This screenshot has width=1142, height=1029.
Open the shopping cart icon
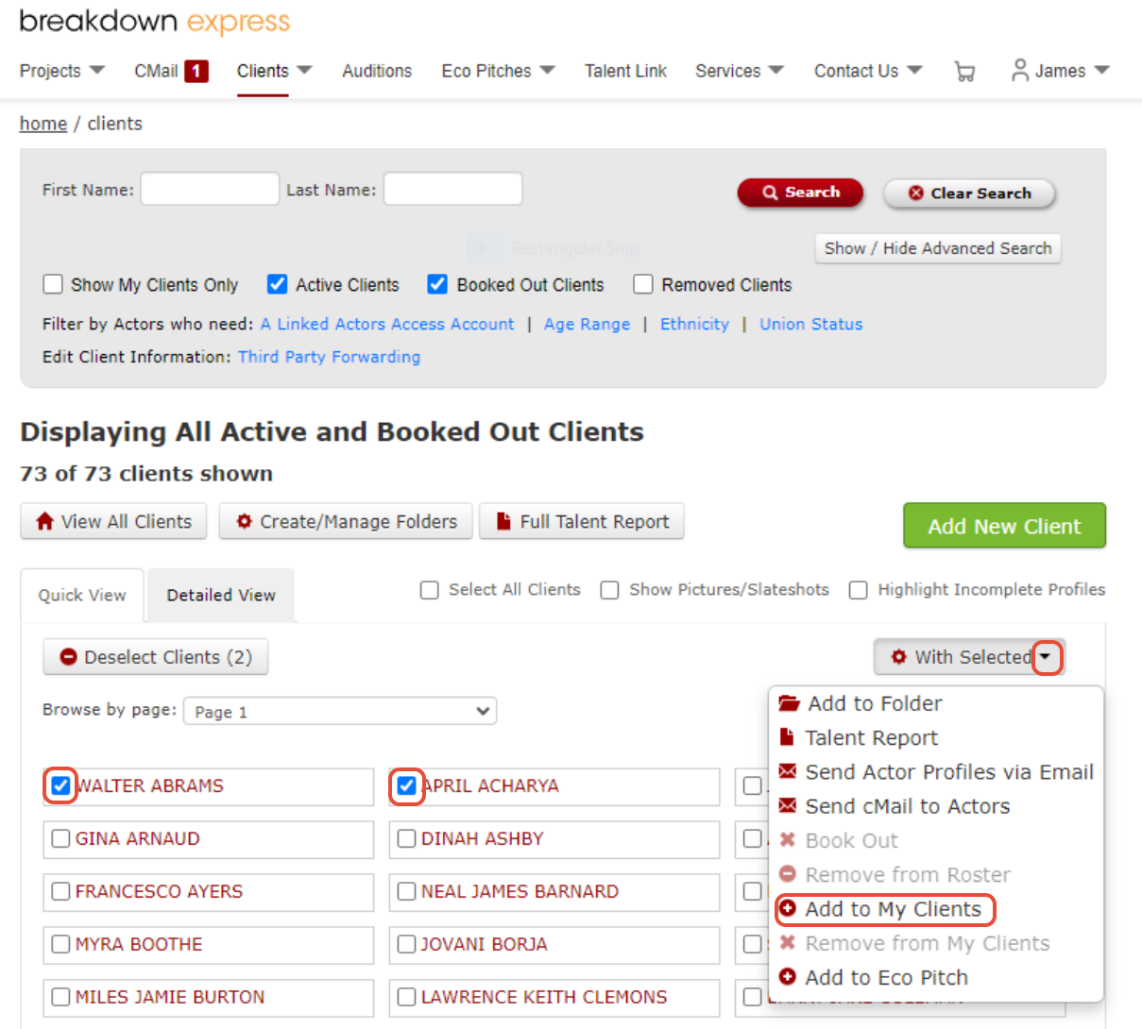(x=964, y=72)
